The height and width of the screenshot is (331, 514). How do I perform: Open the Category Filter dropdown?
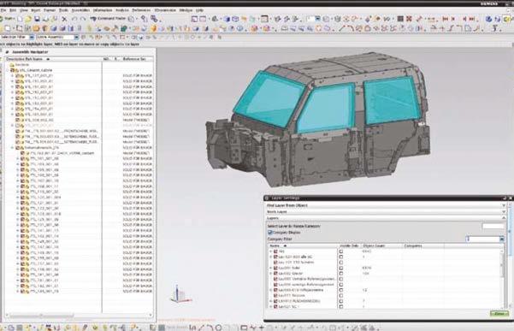pyautogui.click(x=501, y=239)
